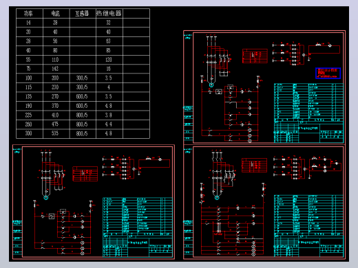
Task: Click the power value 300 in the last row
Action: (x=28, y=133)
